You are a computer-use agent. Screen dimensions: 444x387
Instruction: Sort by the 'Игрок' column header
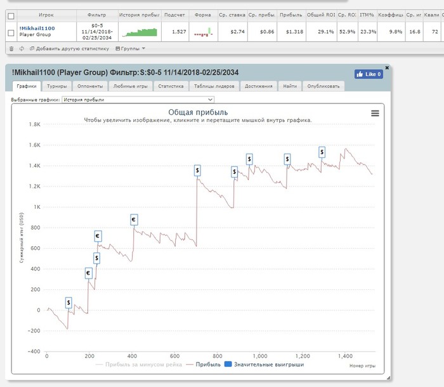46,15
